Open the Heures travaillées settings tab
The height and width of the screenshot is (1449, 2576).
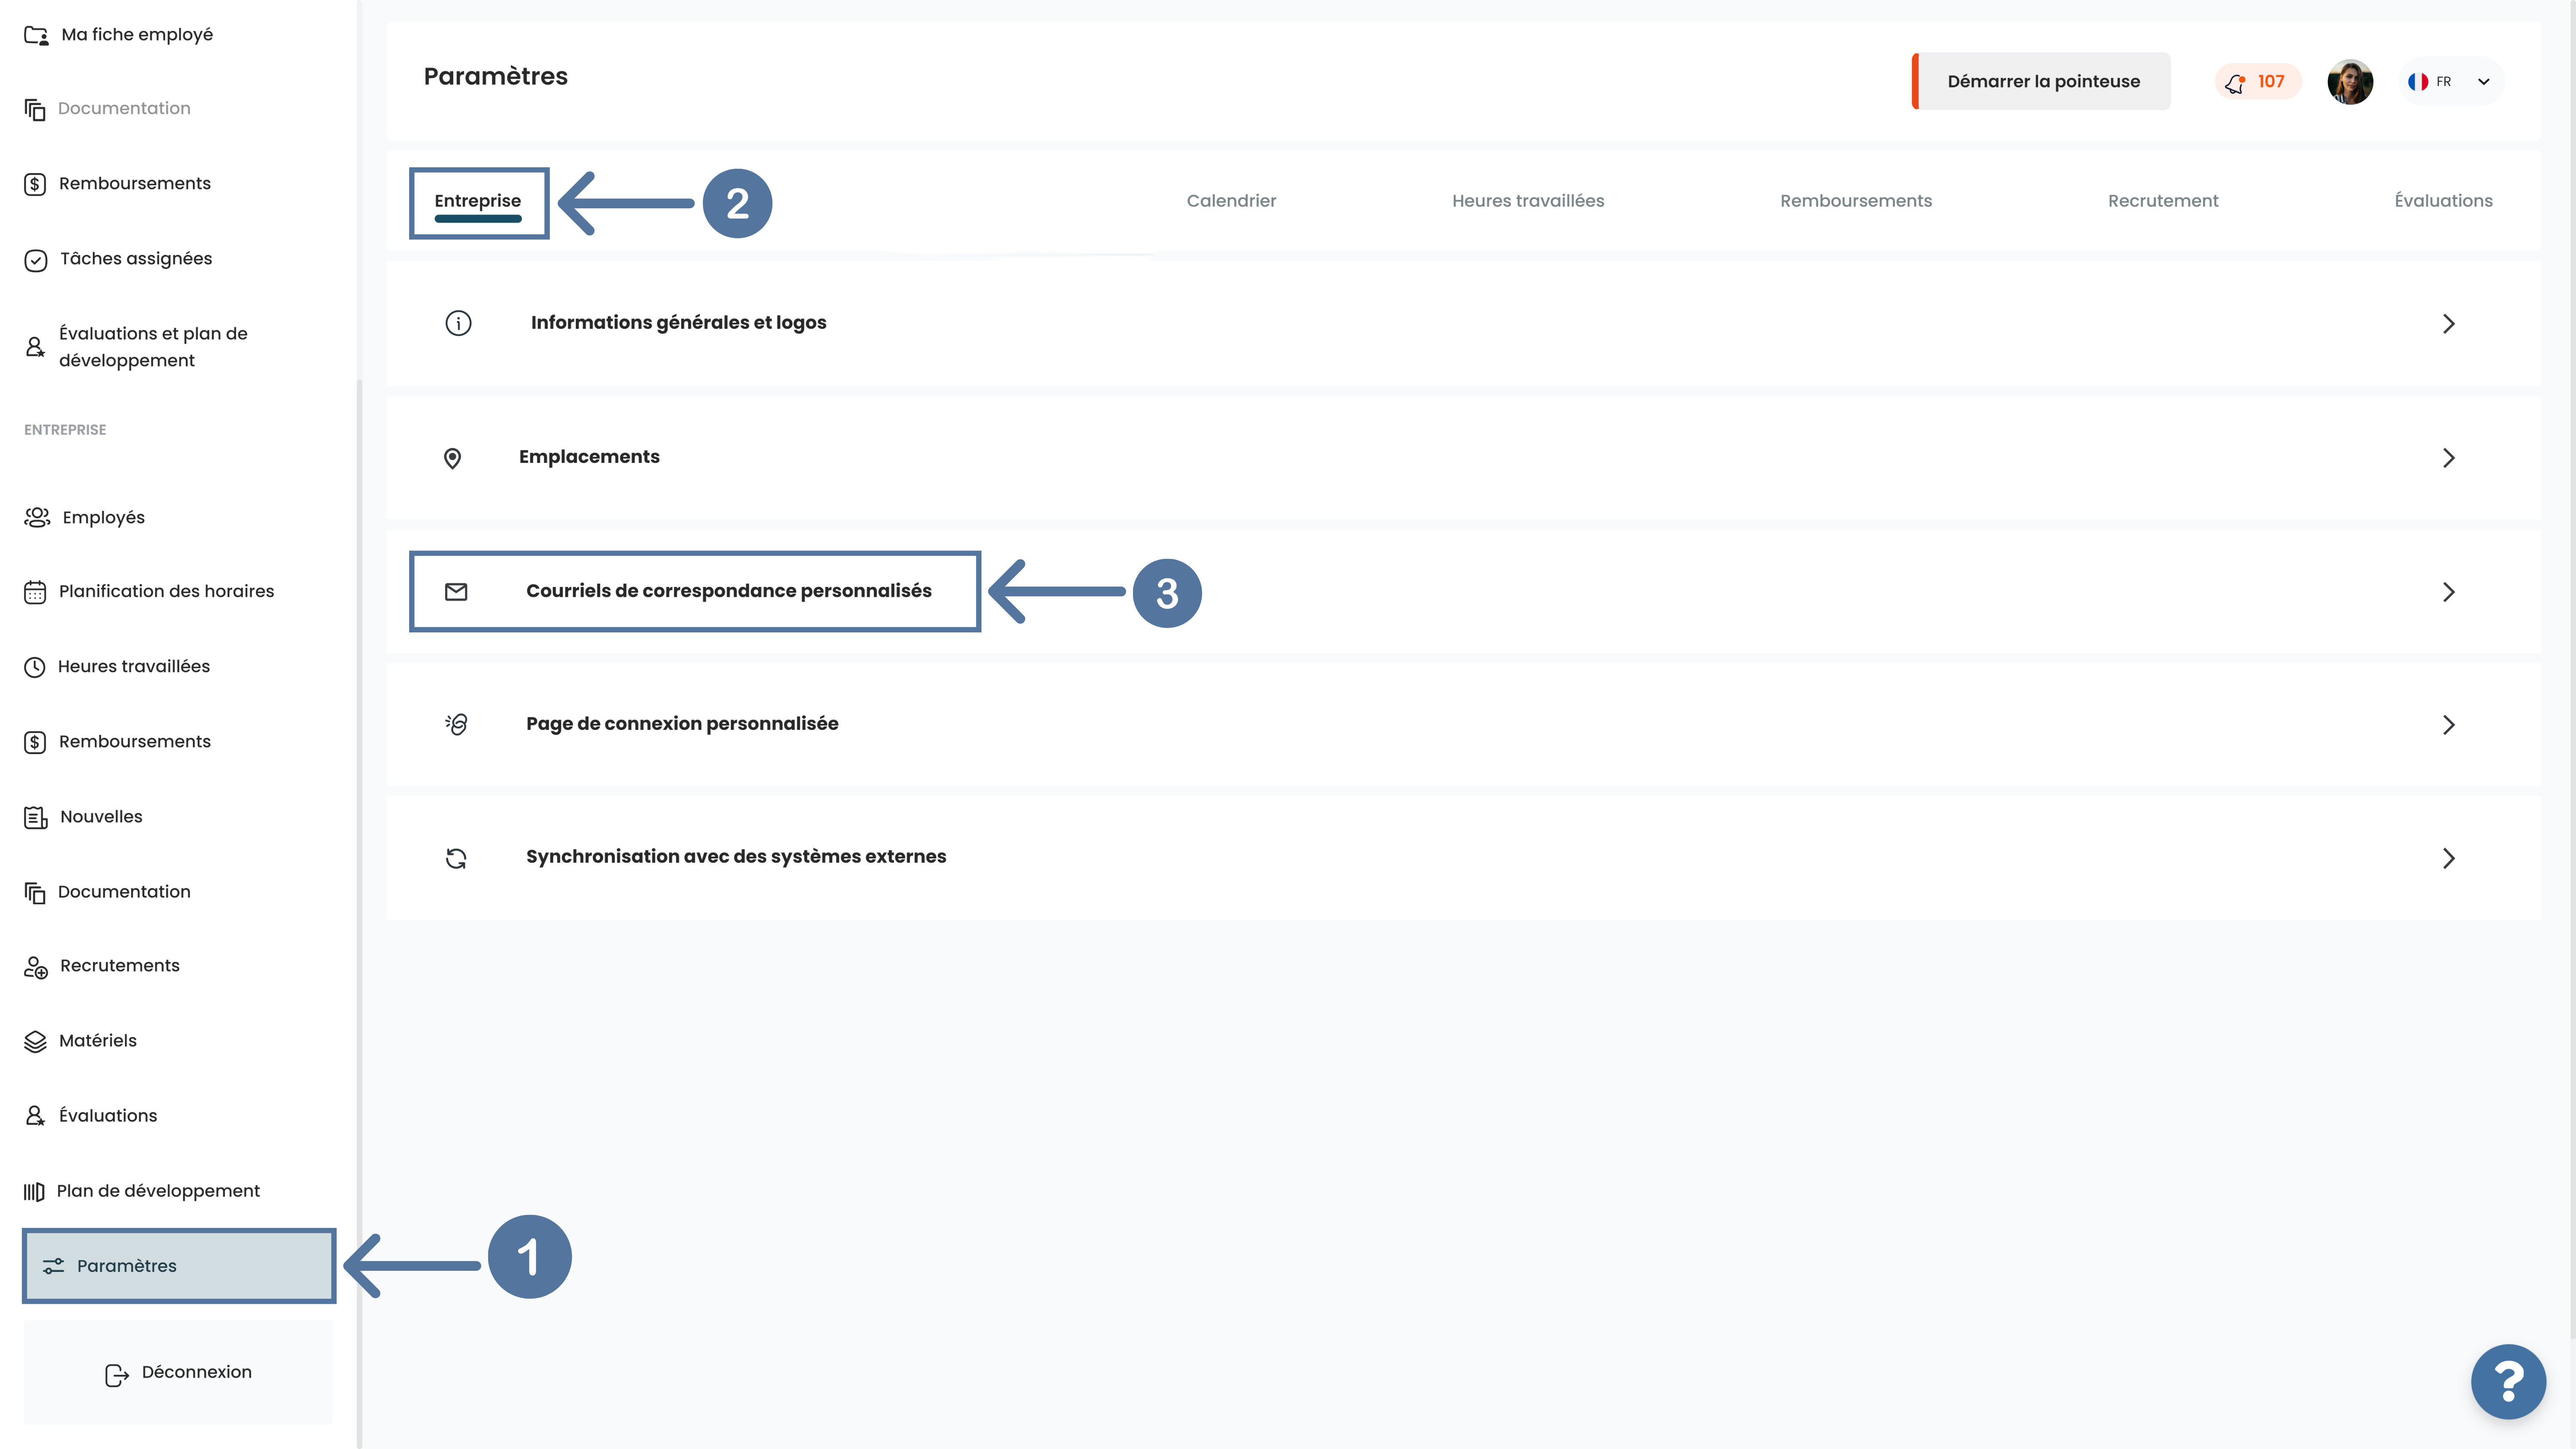pos(1528,201)
